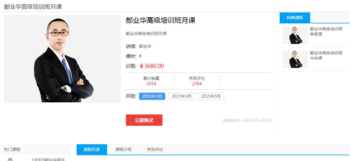Open the 都业华高级培训班 季度课 course link
The width and height of the screenshot is (351, 161).
click(x=326, y=32)
